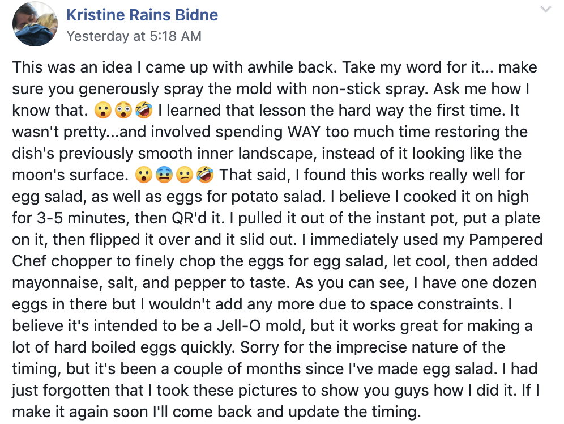Open the Yesterday at 5:18 AM timestamp
564x424 pixels.
[134, 36]
